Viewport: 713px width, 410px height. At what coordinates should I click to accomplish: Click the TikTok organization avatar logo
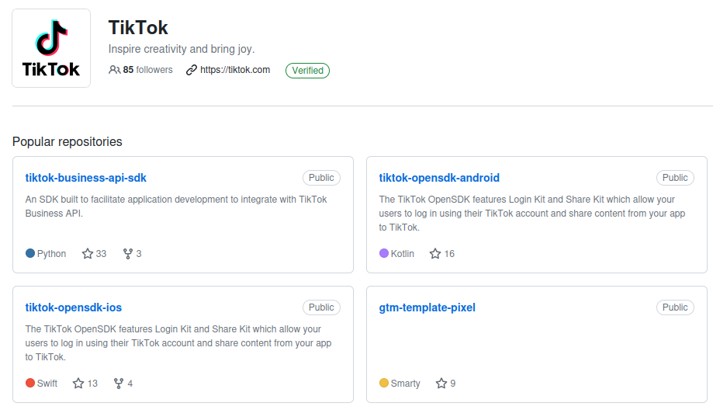click(51, 48)
